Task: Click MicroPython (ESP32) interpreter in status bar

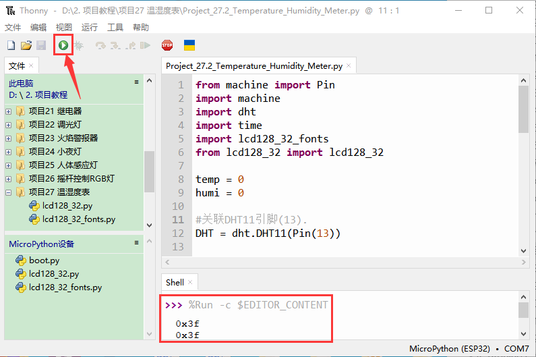Action: [x=448, y=349]
